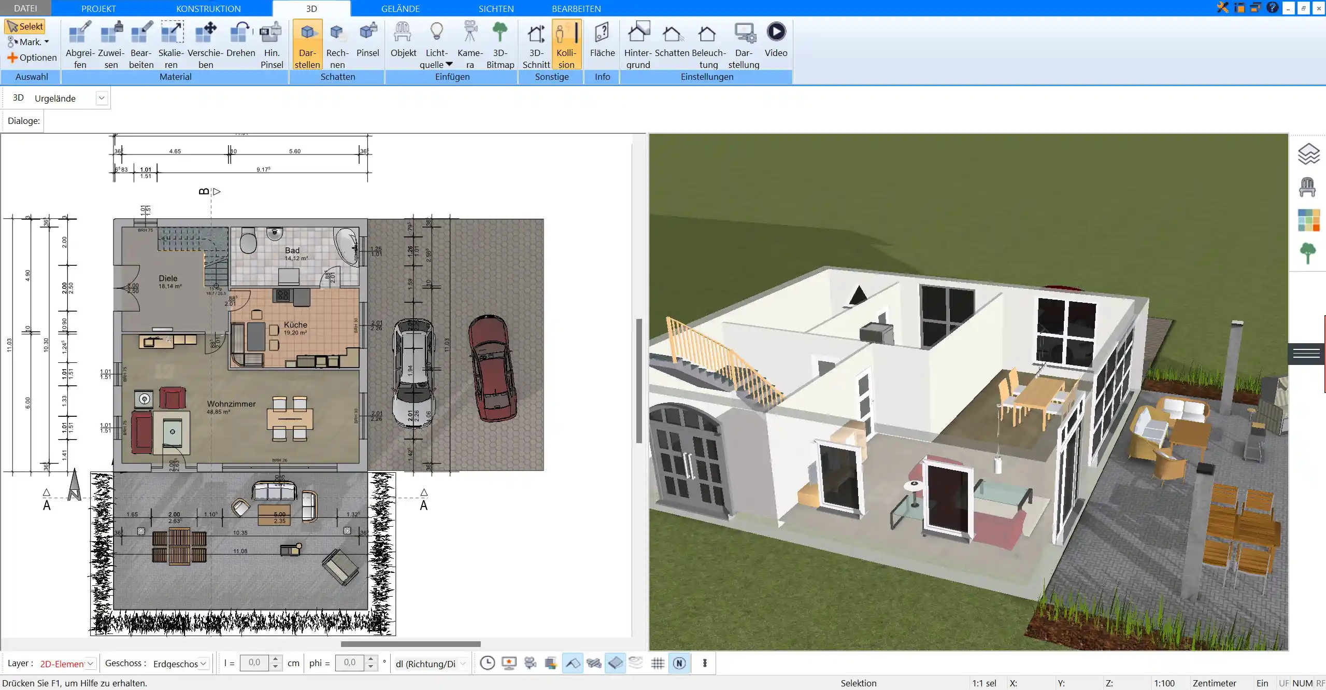1326x690 pixels.
Task: Switch to the SICHTEN tab
Action: click(496, 9)
